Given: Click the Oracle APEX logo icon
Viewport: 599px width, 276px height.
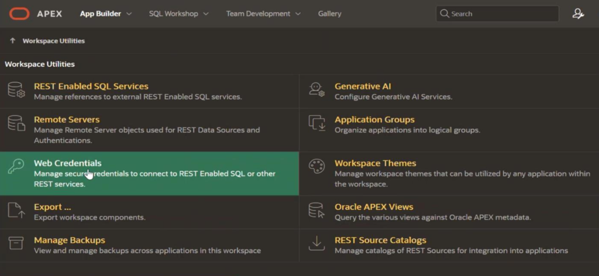Looking at the screenshot, I should (20, 13).
